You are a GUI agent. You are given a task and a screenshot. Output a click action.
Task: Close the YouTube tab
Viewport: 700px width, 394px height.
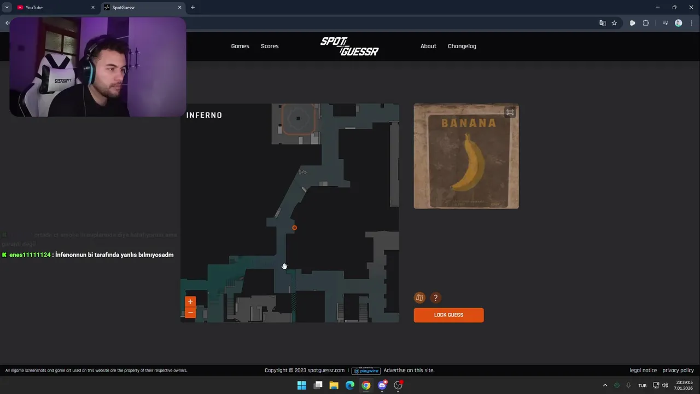pyautogui.click(x=92, y=8)
